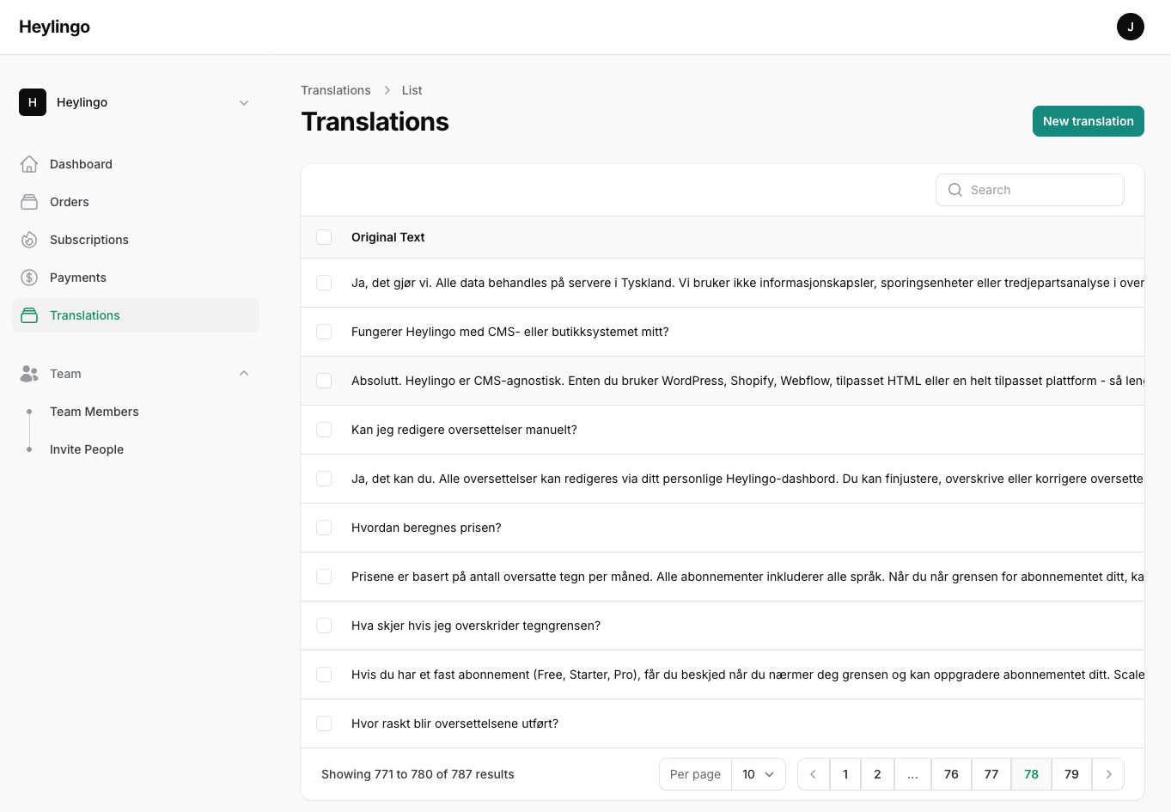Click into the Search field

click(1029, 190)
